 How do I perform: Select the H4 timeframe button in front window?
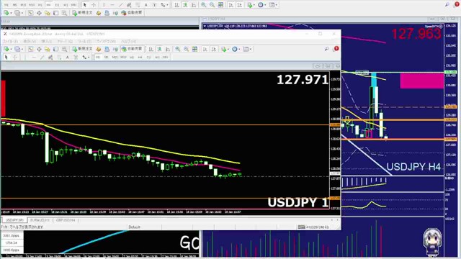140,58
